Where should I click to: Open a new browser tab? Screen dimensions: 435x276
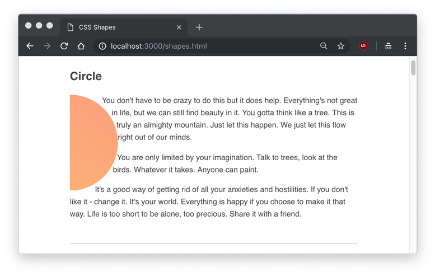(199, 27)
